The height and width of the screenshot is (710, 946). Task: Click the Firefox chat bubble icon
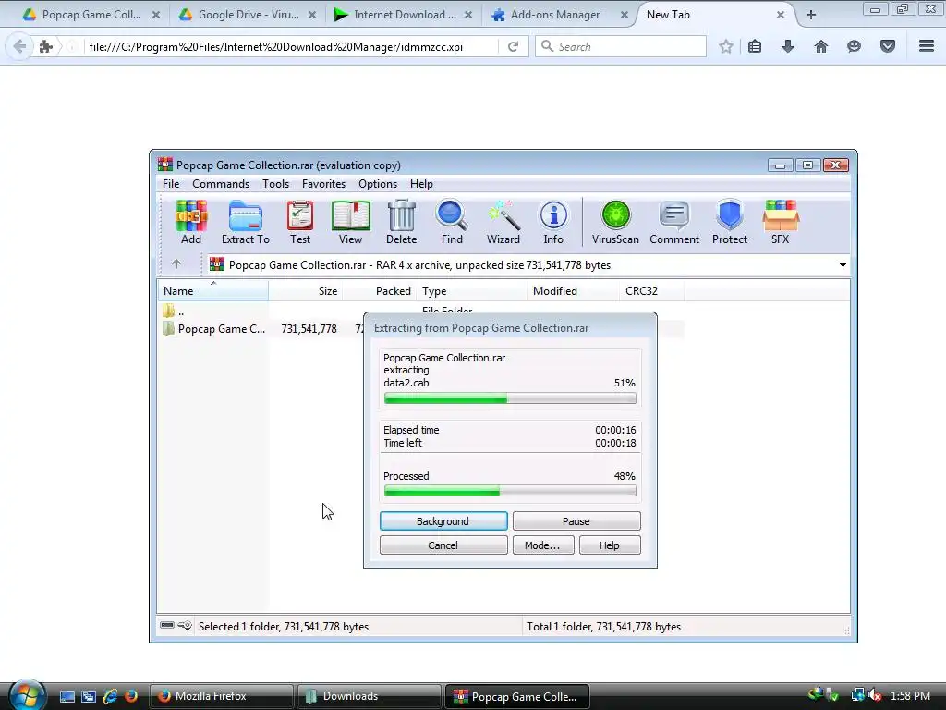[854, 46]
